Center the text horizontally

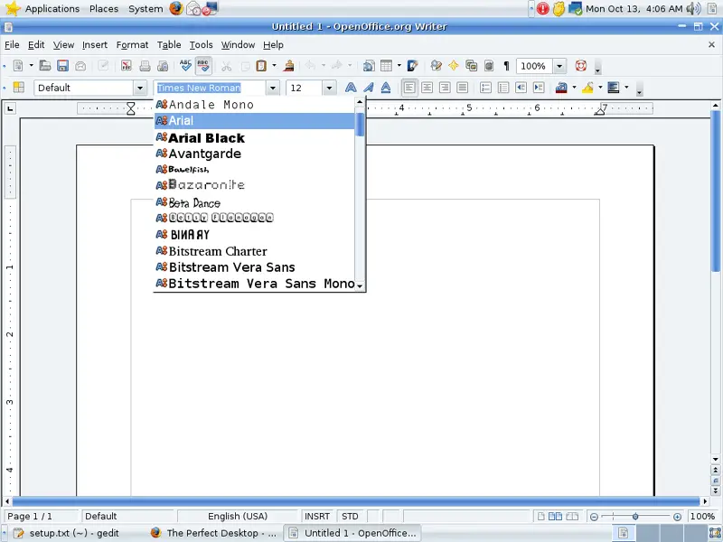[x=427, y=88]
